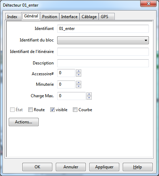The width and height of the screenshot is (159, 176).
Task: Close the Détecteur 01_enter dialog window
Action: point(149,3)
